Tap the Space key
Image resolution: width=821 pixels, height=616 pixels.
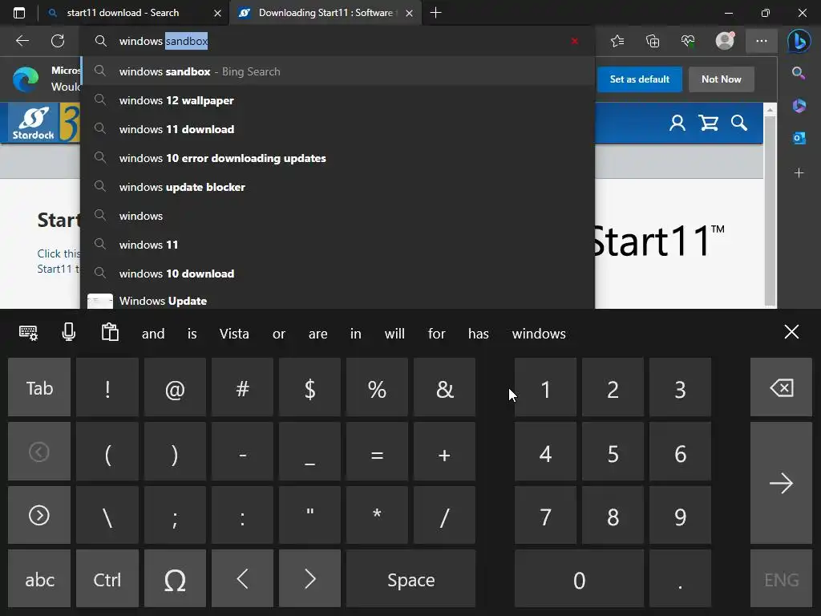411,579
